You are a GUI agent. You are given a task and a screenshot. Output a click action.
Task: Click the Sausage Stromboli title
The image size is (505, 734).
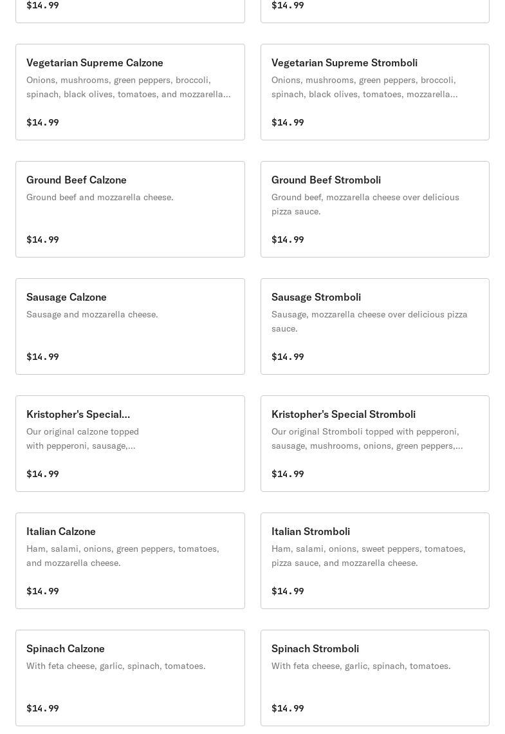tap(316, 297)
